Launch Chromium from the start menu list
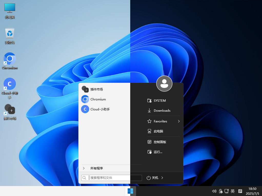 (98, 99)
